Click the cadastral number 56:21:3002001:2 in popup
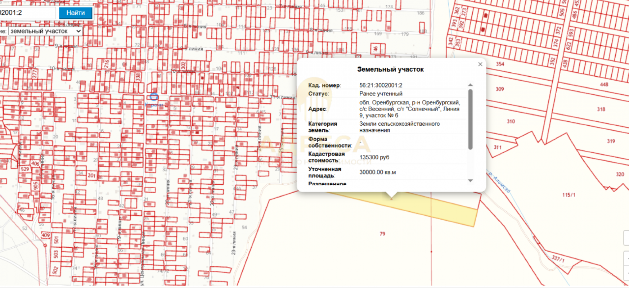 (x=381, y=85)
